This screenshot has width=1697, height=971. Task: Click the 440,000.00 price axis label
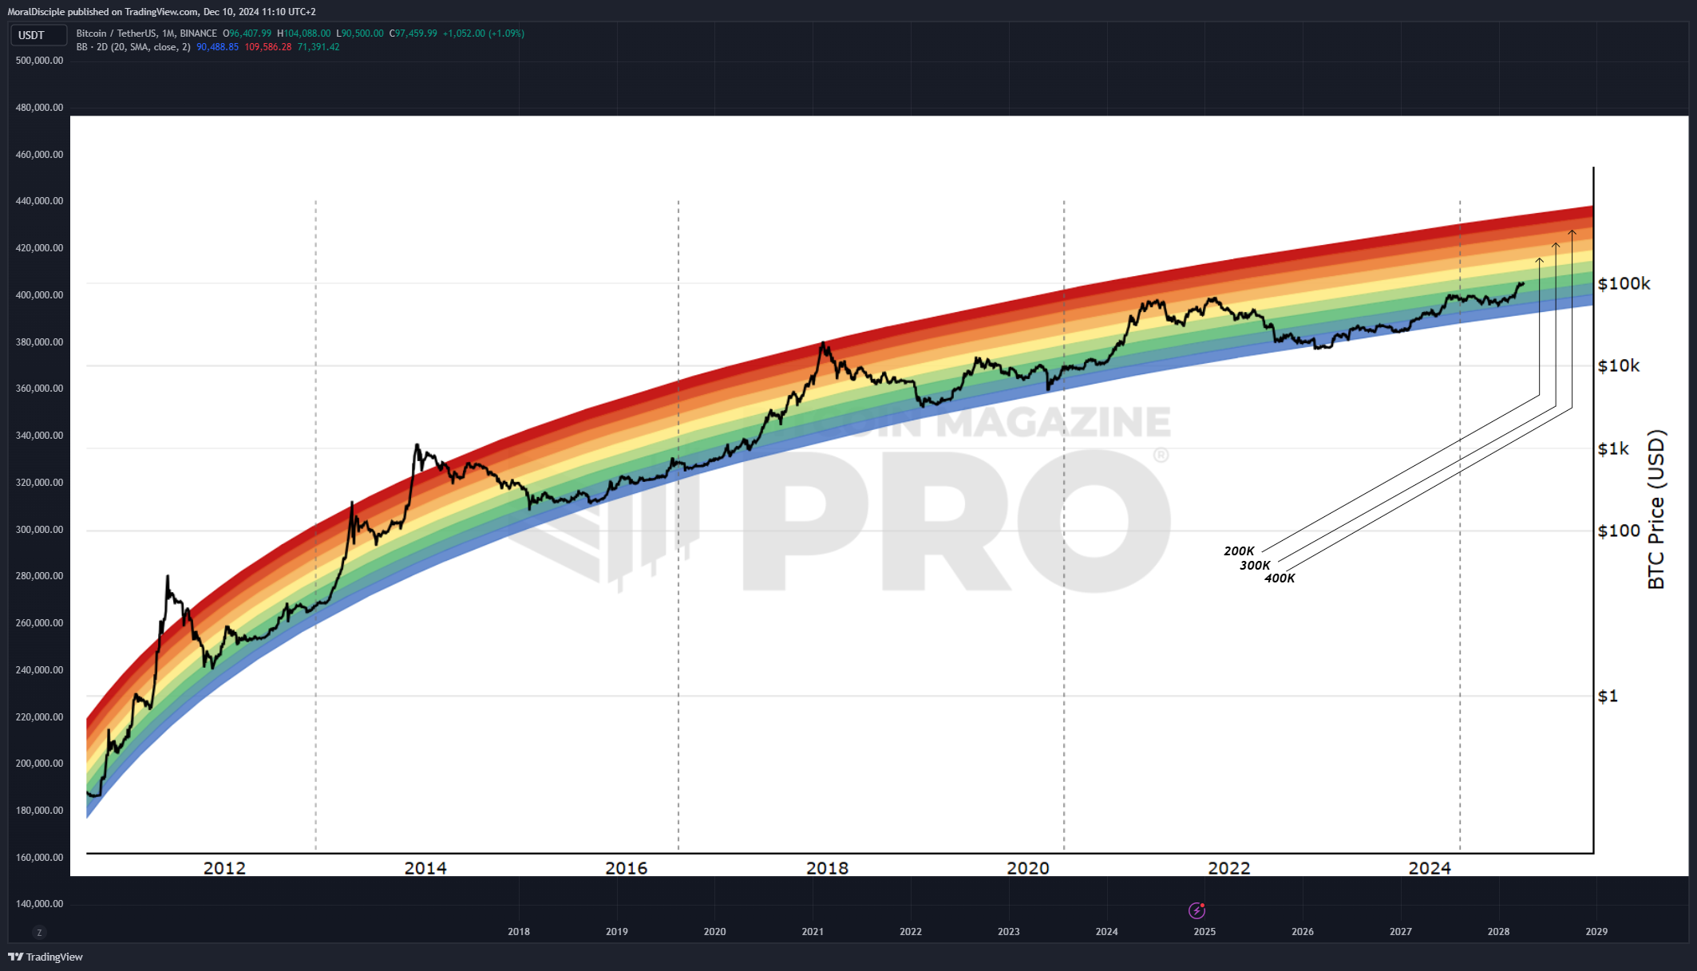pos(39,201)
